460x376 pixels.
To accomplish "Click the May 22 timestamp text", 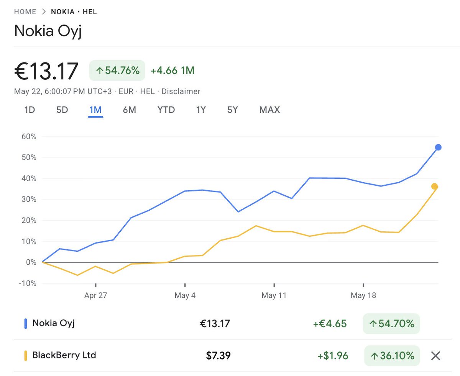I will tap(63, 91).
